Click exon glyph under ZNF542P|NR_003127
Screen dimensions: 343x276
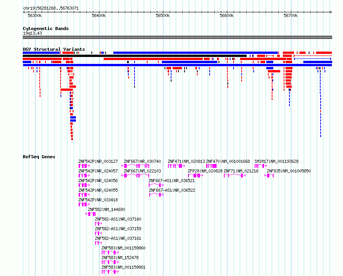point(84,166)
